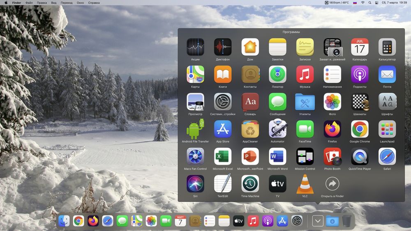Launch Photo Booth

point(332,156)
